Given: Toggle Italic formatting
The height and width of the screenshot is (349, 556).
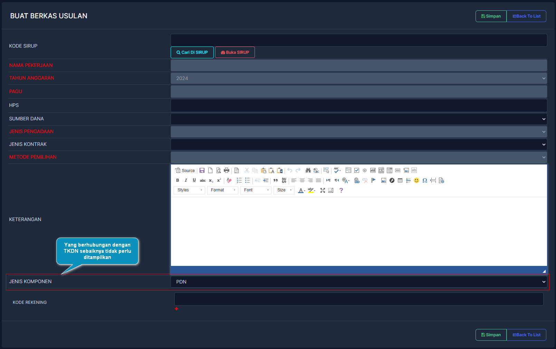Looking at the screenshot, I should (x=186, y=180).
